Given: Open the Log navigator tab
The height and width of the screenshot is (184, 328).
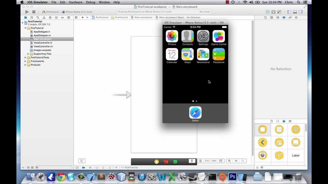Looking at the screenshot, I should pyautogui.click(x=69, y=17).
